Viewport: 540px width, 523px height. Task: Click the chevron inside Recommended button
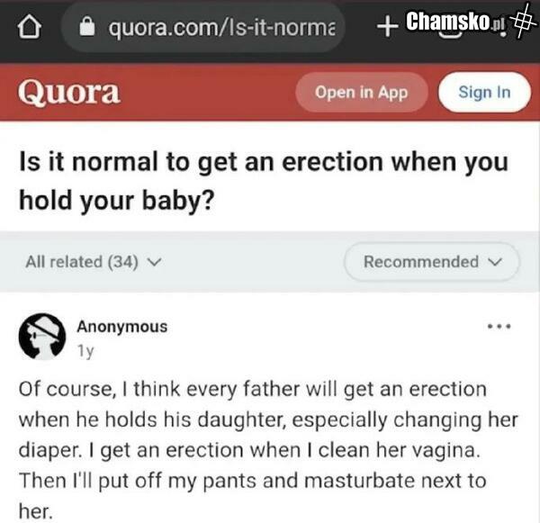coord(492,263)
